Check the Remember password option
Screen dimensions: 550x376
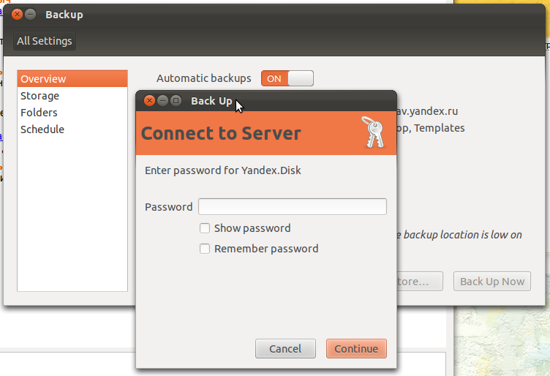point(205,249)
